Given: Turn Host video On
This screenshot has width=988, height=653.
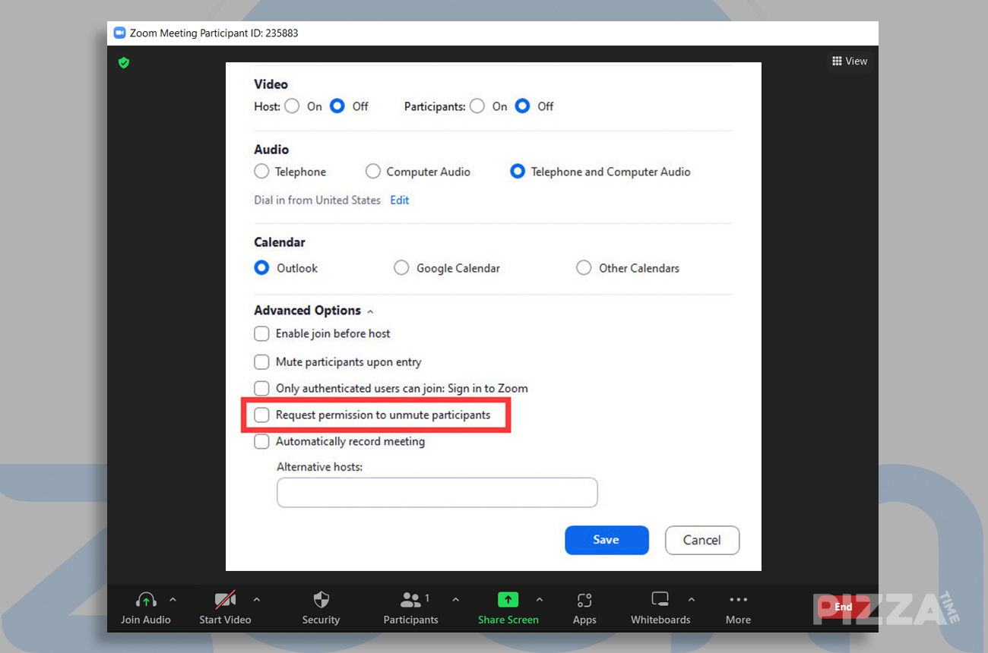Looking at the screenshot, I should 292,106.
